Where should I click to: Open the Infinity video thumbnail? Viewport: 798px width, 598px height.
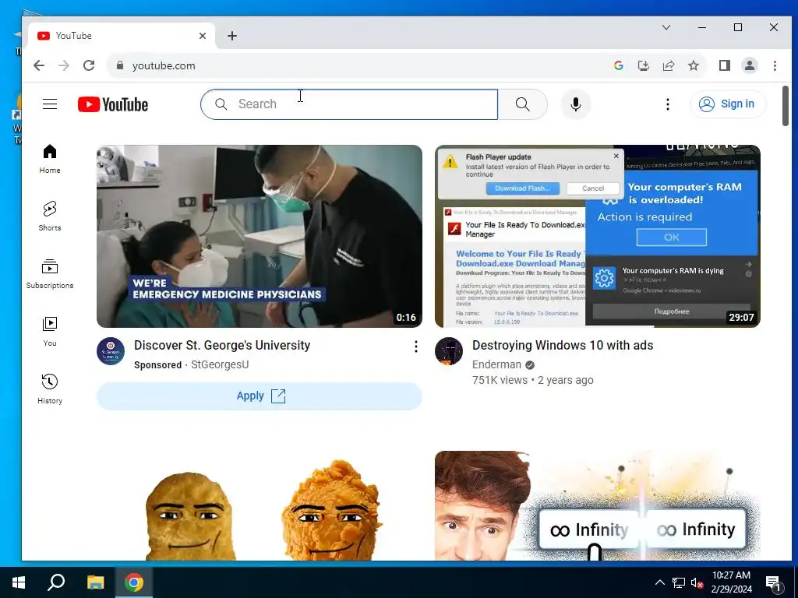[x=598, y=506]
